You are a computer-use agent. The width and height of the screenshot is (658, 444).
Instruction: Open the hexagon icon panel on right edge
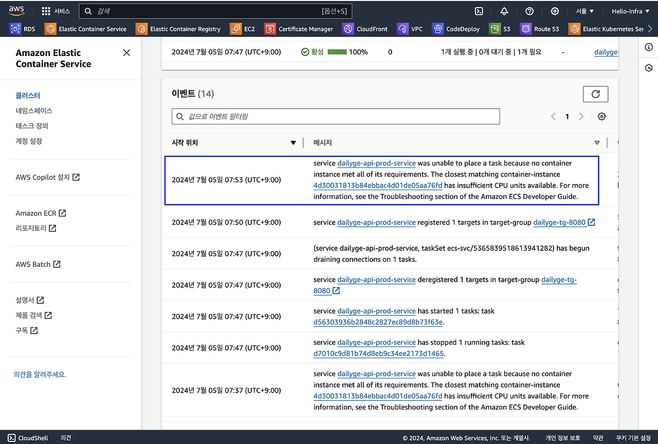tap(649, 68)
